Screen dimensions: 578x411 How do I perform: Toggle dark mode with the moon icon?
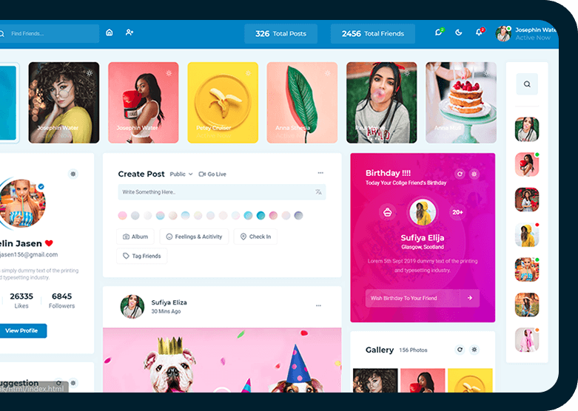pos(458,33)
